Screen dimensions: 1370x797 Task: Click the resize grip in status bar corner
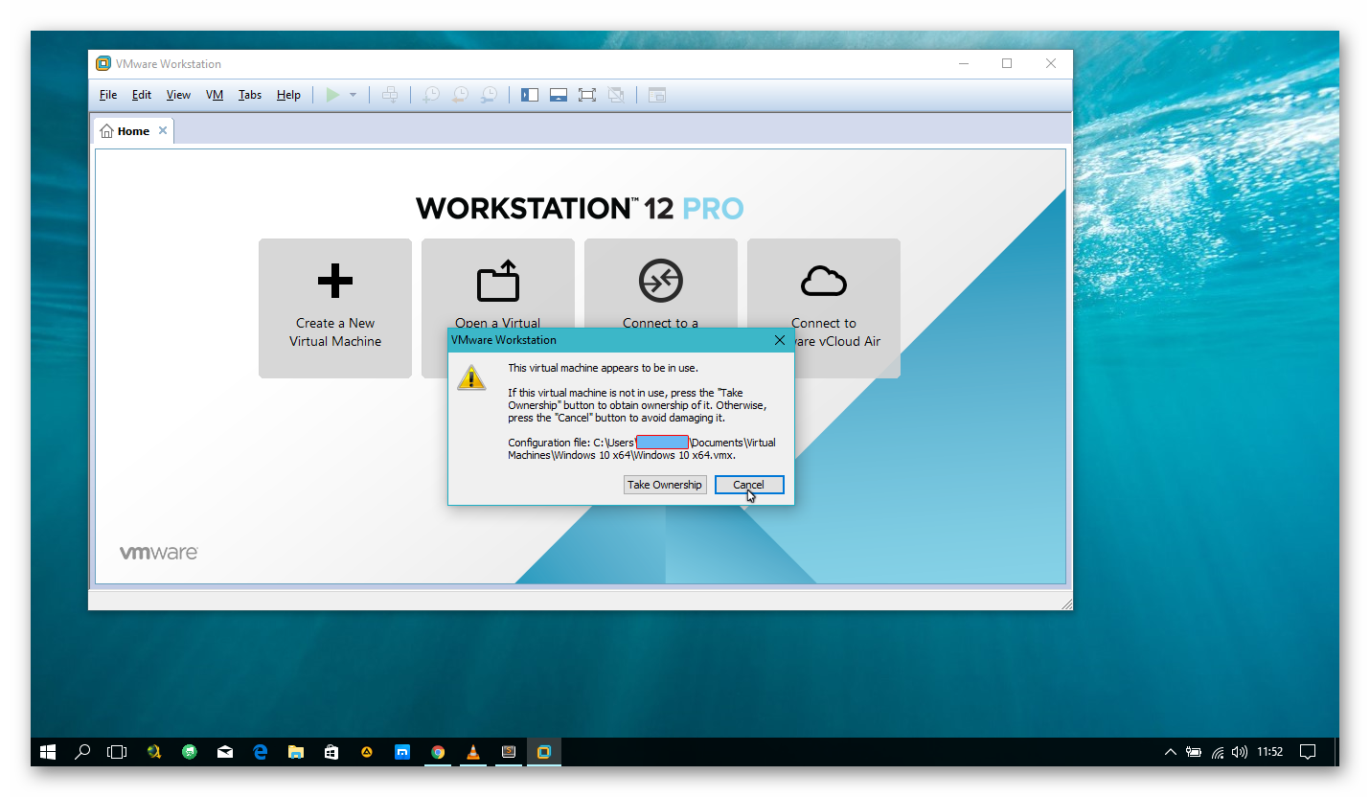pos(1066,603)
